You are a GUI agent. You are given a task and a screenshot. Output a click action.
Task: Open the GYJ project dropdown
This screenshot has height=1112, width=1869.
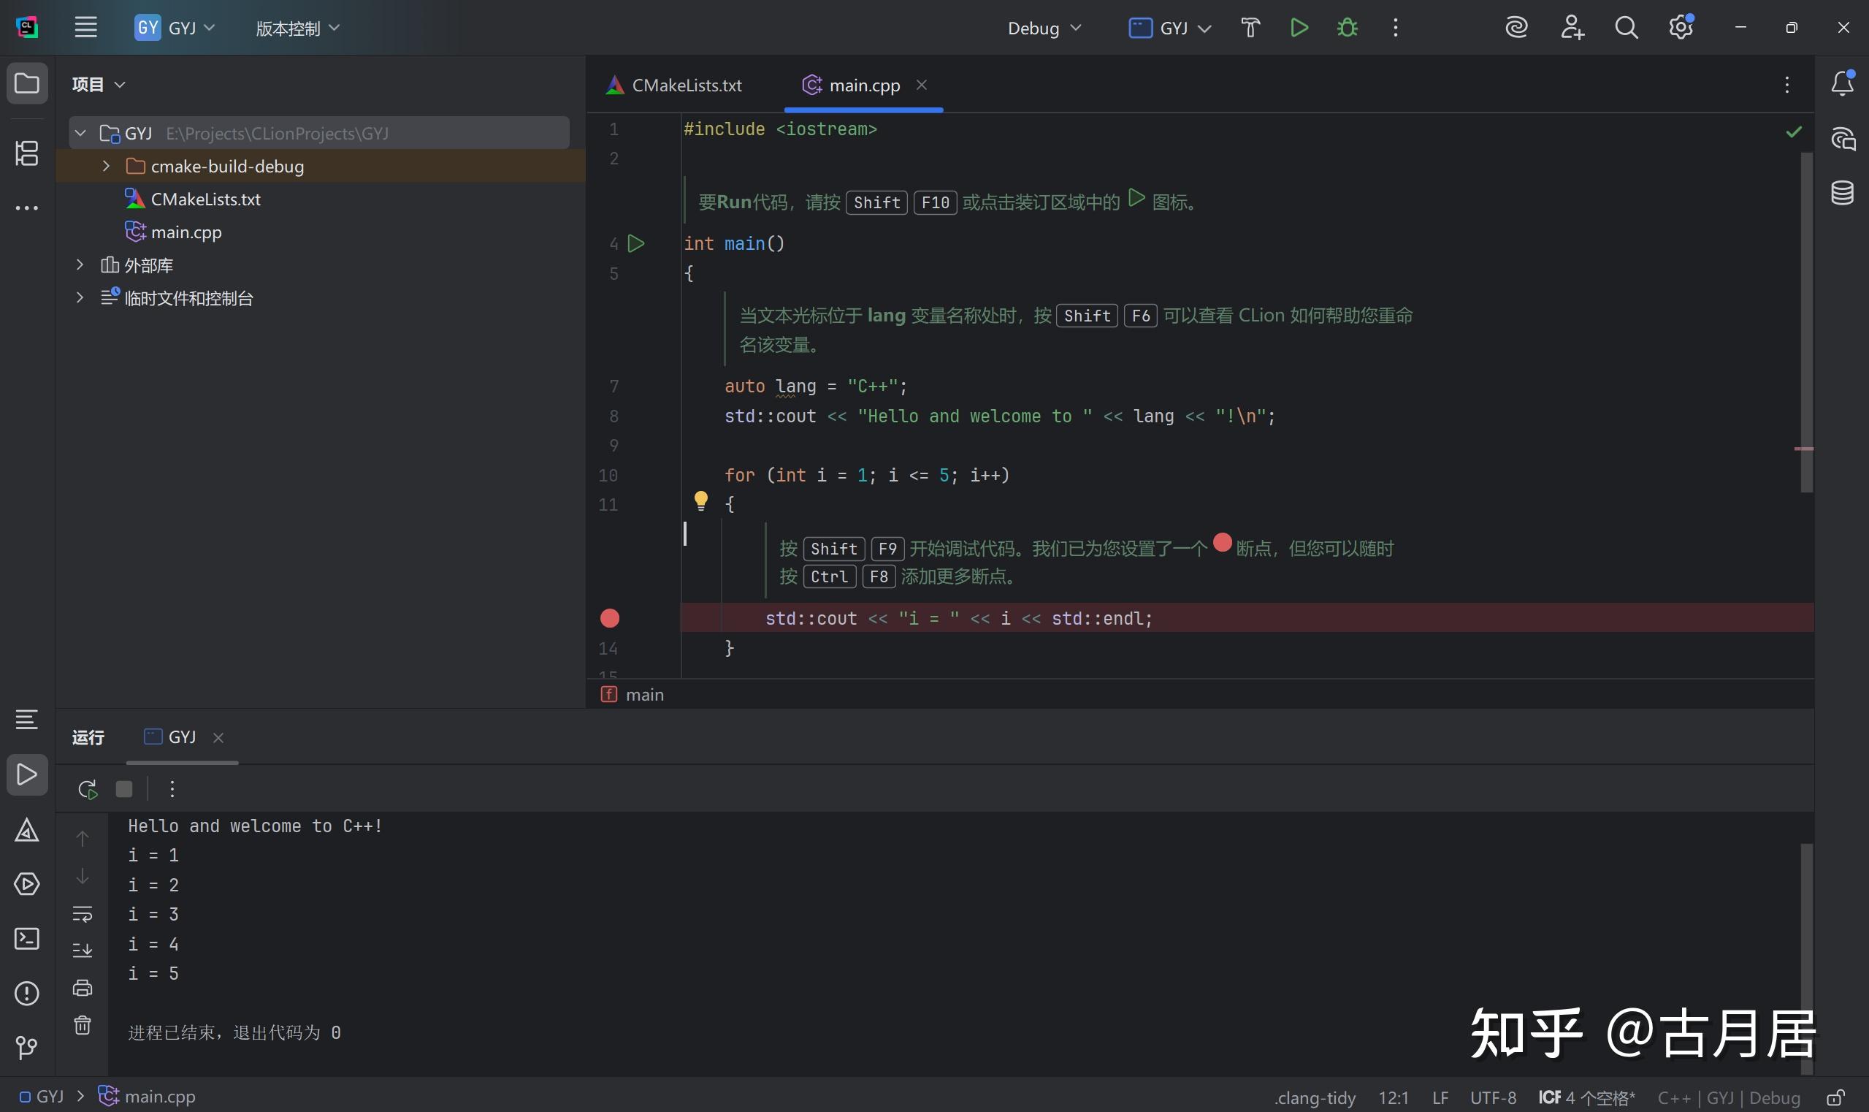175,28
